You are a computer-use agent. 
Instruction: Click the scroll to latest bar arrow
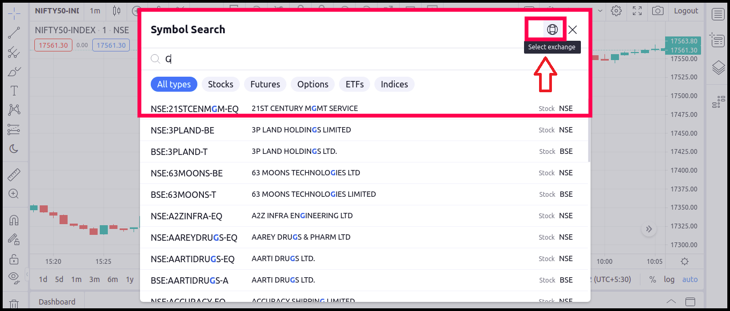point(649,229)
